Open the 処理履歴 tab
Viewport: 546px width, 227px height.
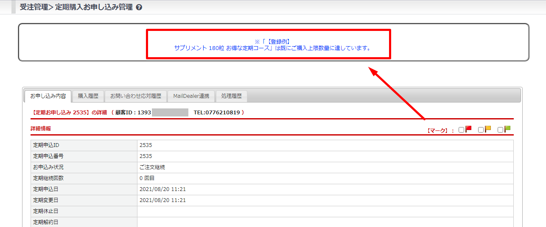point(231,96)
